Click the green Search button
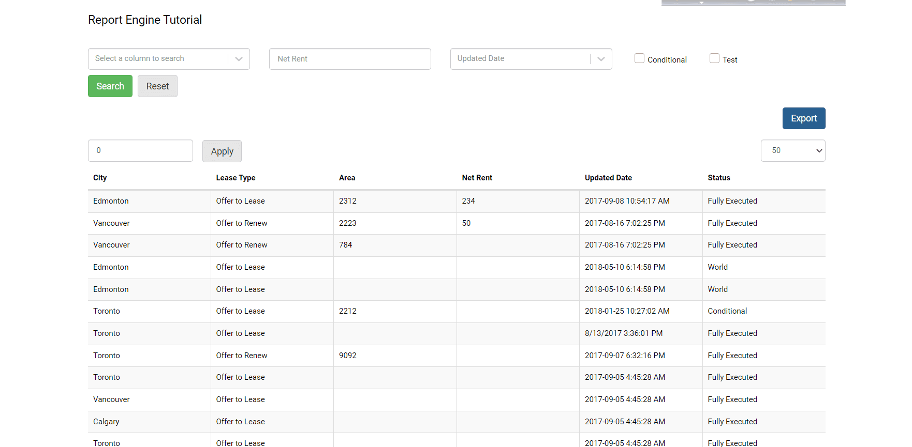This screenshot has height=447, width=912. (110, 86)
